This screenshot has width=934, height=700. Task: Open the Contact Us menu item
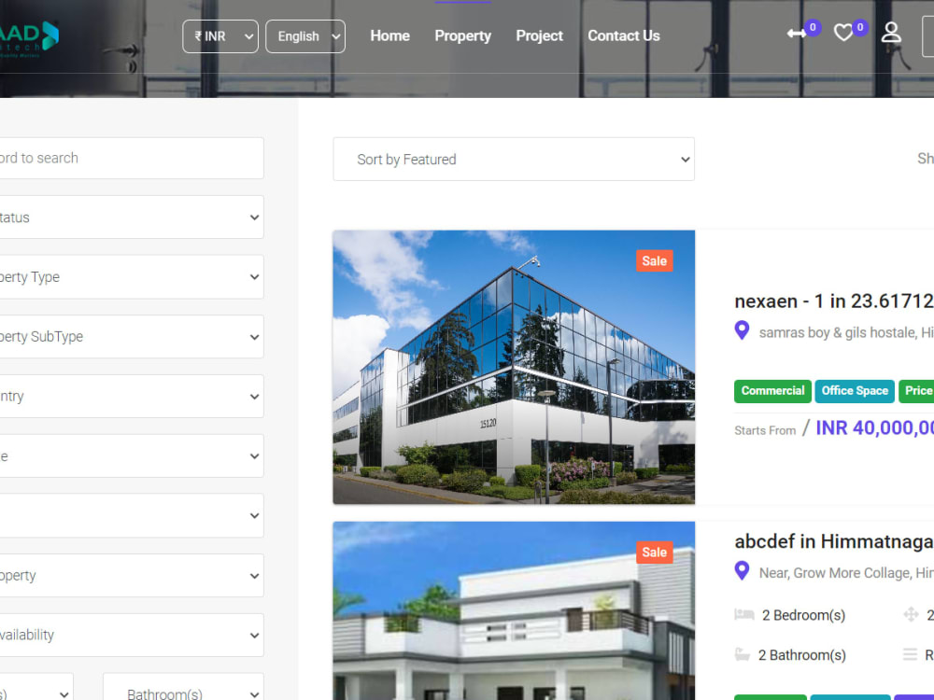pyautogui.click(x=624, y=35)
